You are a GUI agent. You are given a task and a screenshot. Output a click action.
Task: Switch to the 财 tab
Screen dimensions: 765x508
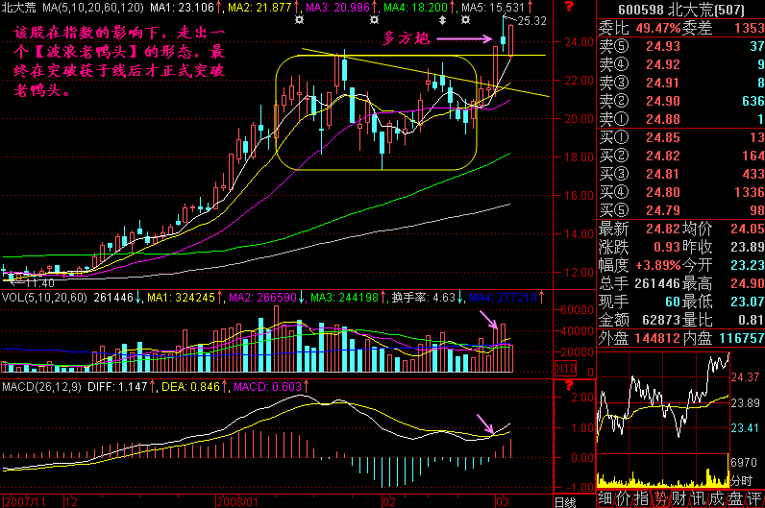680,498
